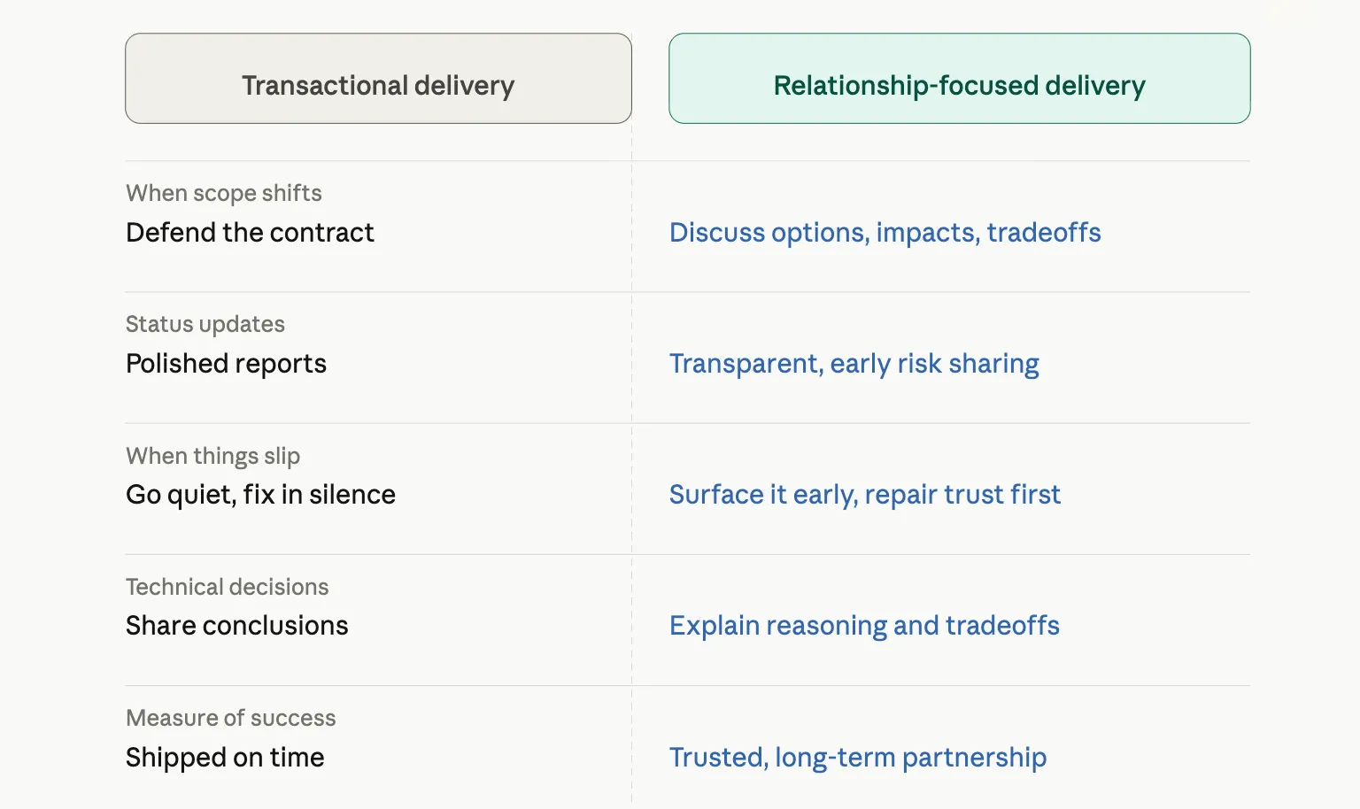Select the 'Polished reports' text

coord(226,364)
